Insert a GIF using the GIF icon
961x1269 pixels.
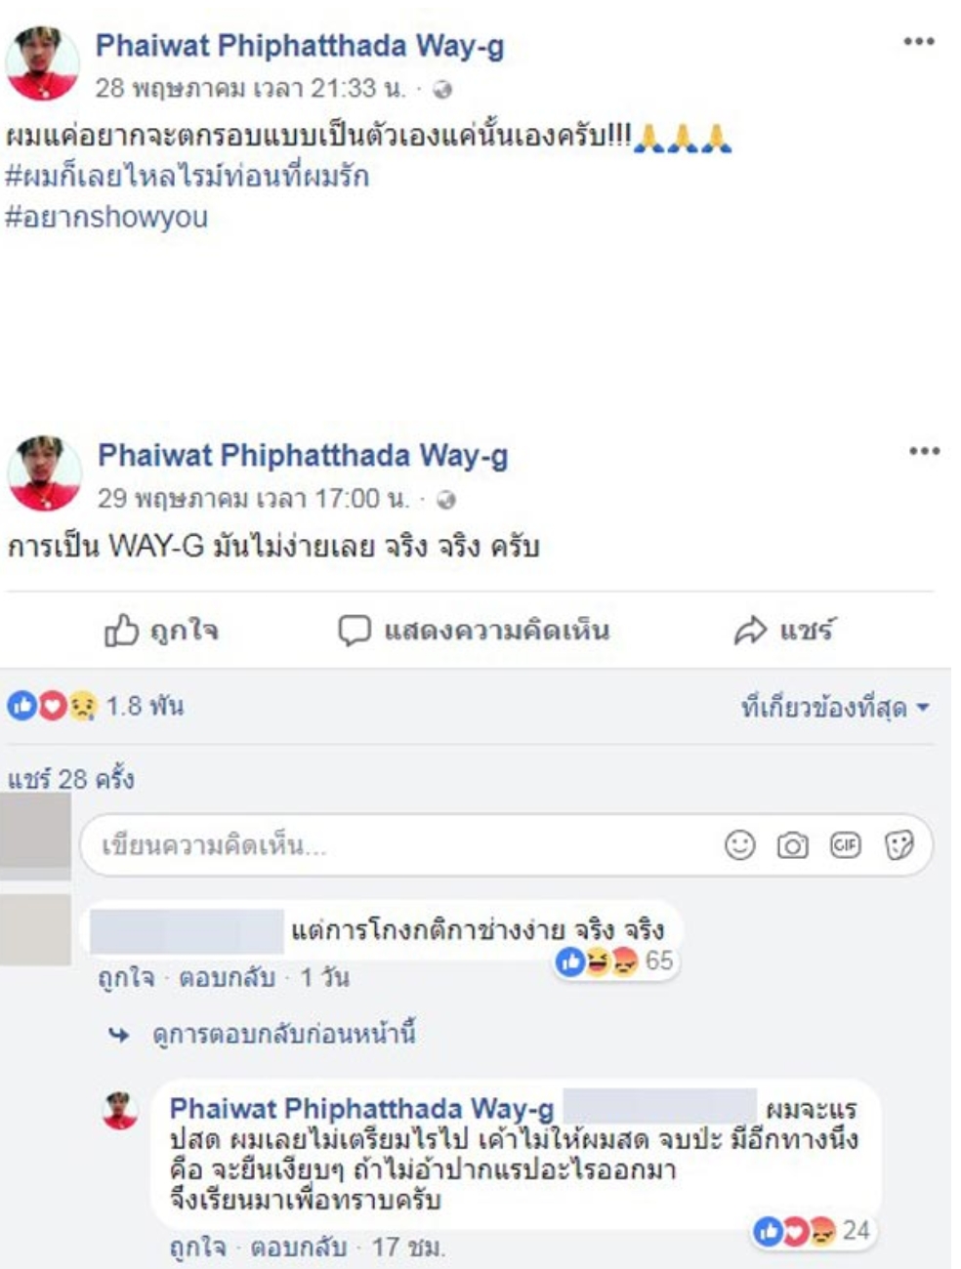click(845, 844)
